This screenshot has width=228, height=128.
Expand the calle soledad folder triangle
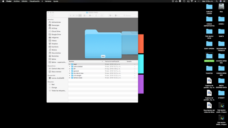[70, 66]
